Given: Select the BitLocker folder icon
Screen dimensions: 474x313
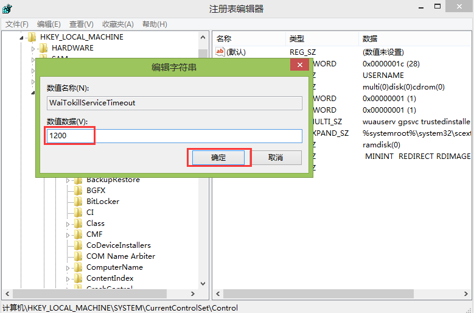Looking at the screenshot, I should pyautogui.click(x=78, y=202).
